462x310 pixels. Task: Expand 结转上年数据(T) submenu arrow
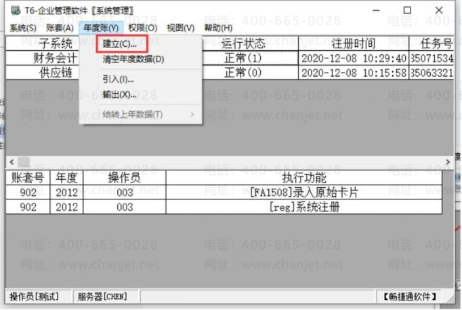(192, 115)
